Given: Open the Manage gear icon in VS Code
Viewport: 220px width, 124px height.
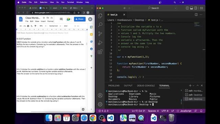Looking at the screenshot, I should coord(100,104).
